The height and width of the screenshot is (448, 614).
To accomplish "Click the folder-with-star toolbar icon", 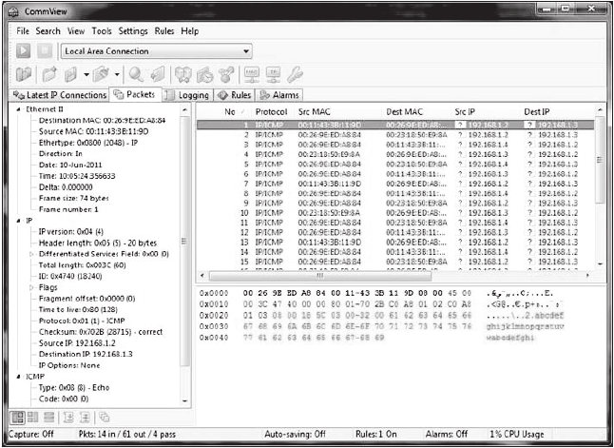I will pos(49,74).
